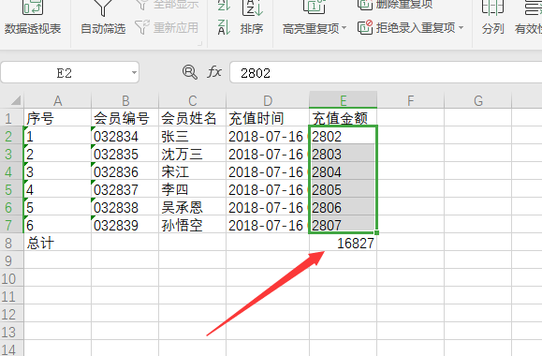This screenshot has width=542, height=356.
Task: Open the 数据透视表 pivot table tool
Action: [33, 17]
